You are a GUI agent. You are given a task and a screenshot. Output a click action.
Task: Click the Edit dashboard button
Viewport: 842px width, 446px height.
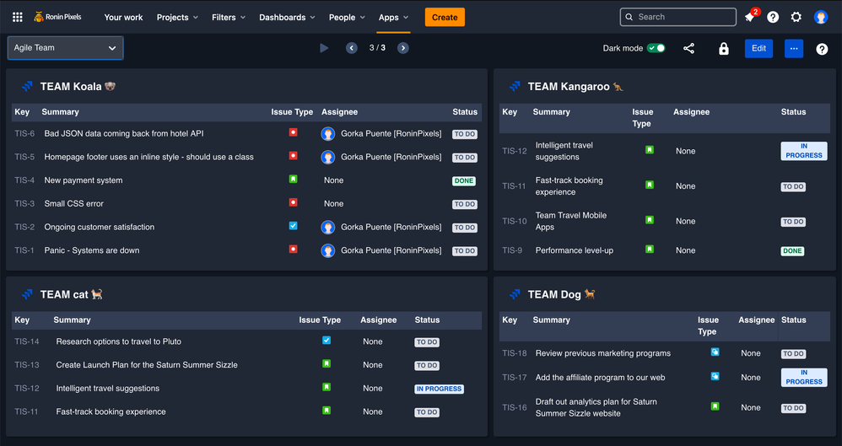click(758, 48)
